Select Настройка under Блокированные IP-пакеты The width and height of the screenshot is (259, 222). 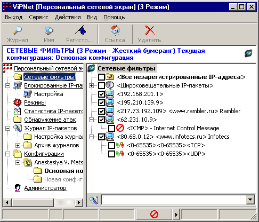click(x=48, y=94)
